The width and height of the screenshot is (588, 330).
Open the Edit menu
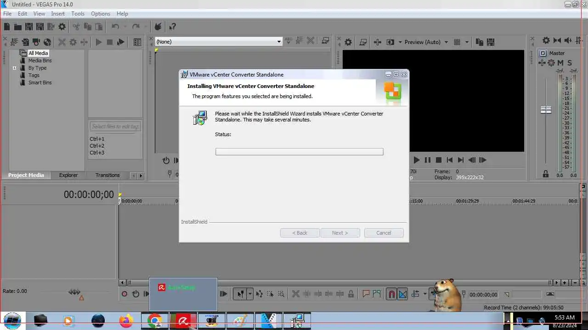click(23, 14)
